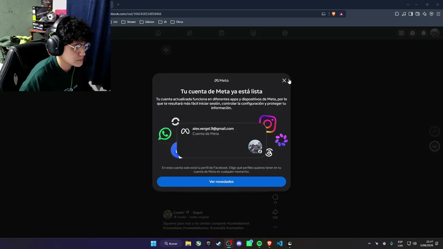The width and height of the screenshot is (443, 249).
Task: Unmute the reel with the speaker icon
Action: coord(166,50)
